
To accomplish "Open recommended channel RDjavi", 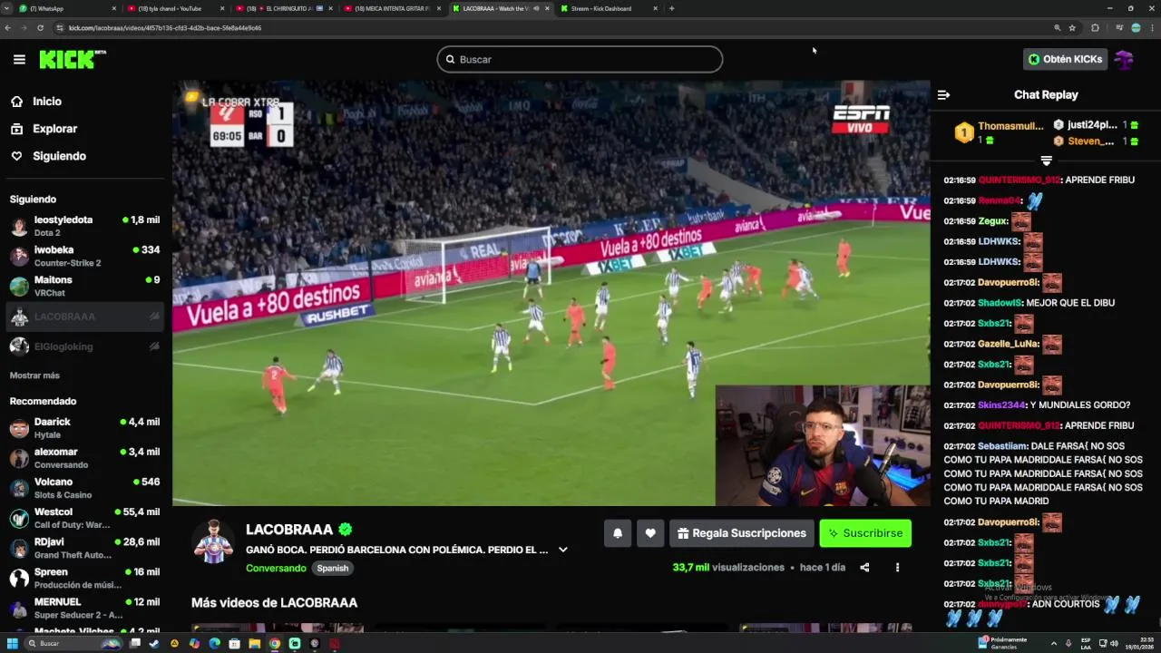I will (x=84, y=548).
